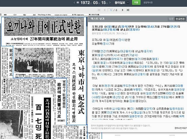Open the calendar grid icon
187x139 pixels.
click(x=78, y=3)
